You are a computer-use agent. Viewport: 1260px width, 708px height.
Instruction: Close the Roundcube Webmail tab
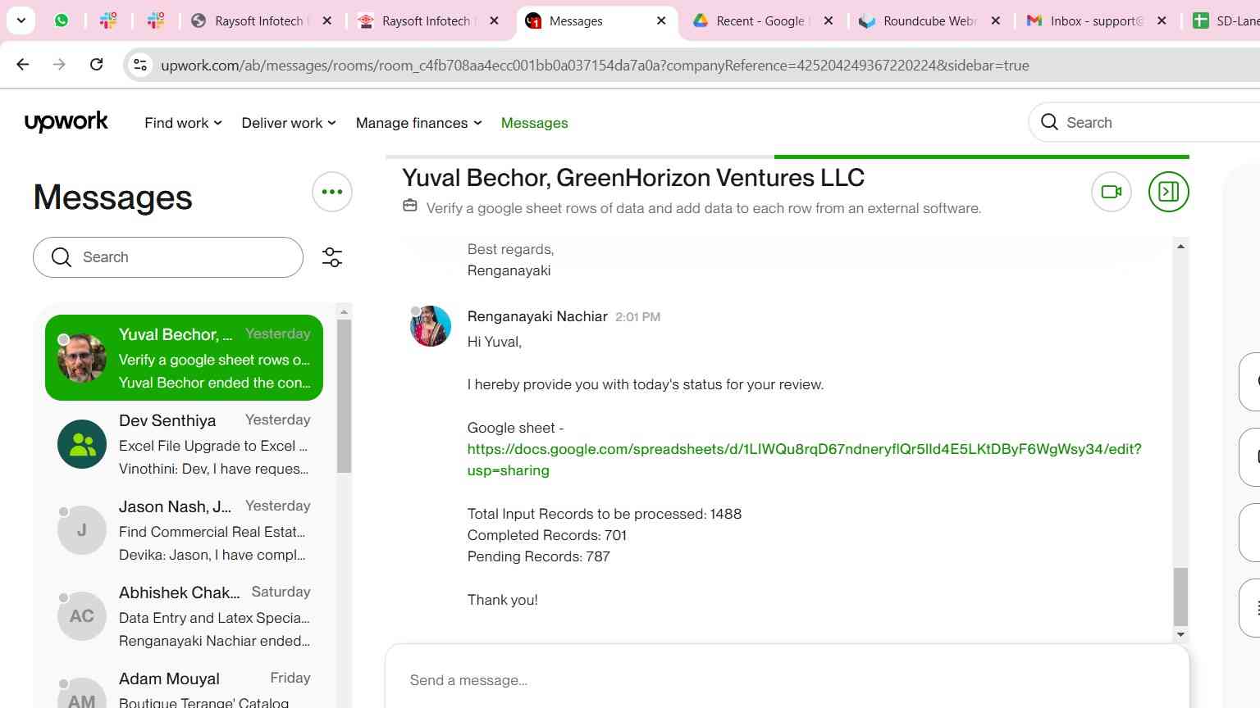click(x=996, y=20)
